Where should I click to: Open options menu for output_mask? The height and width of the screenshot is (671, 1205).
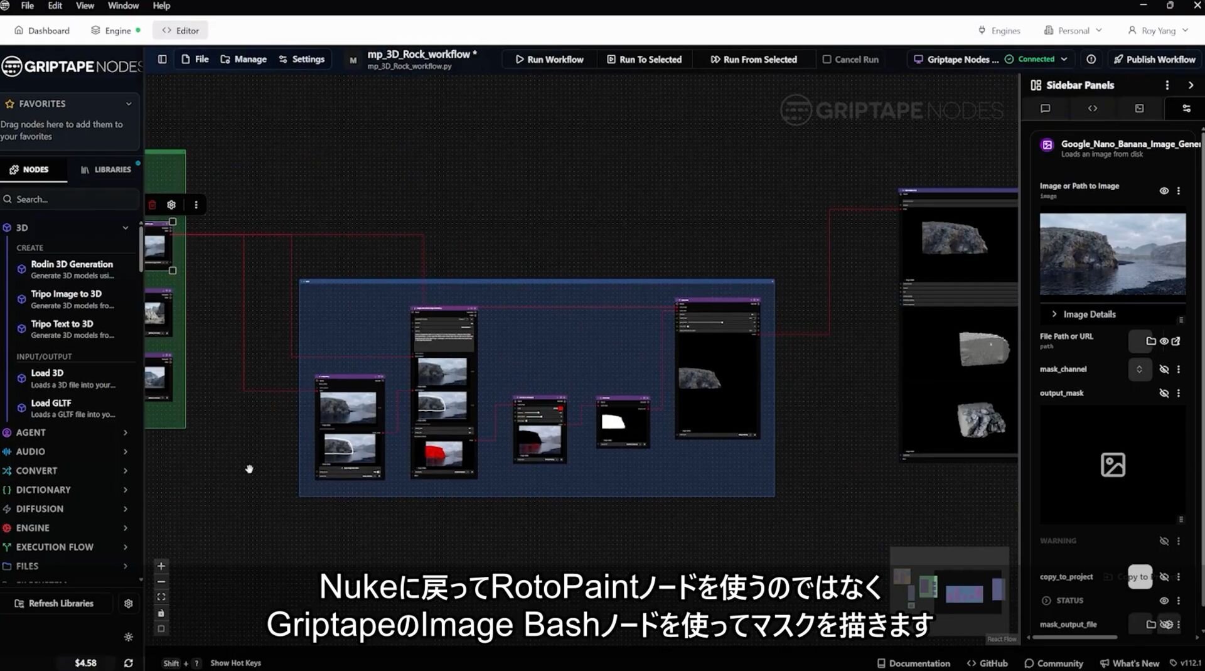[1179, 393]
